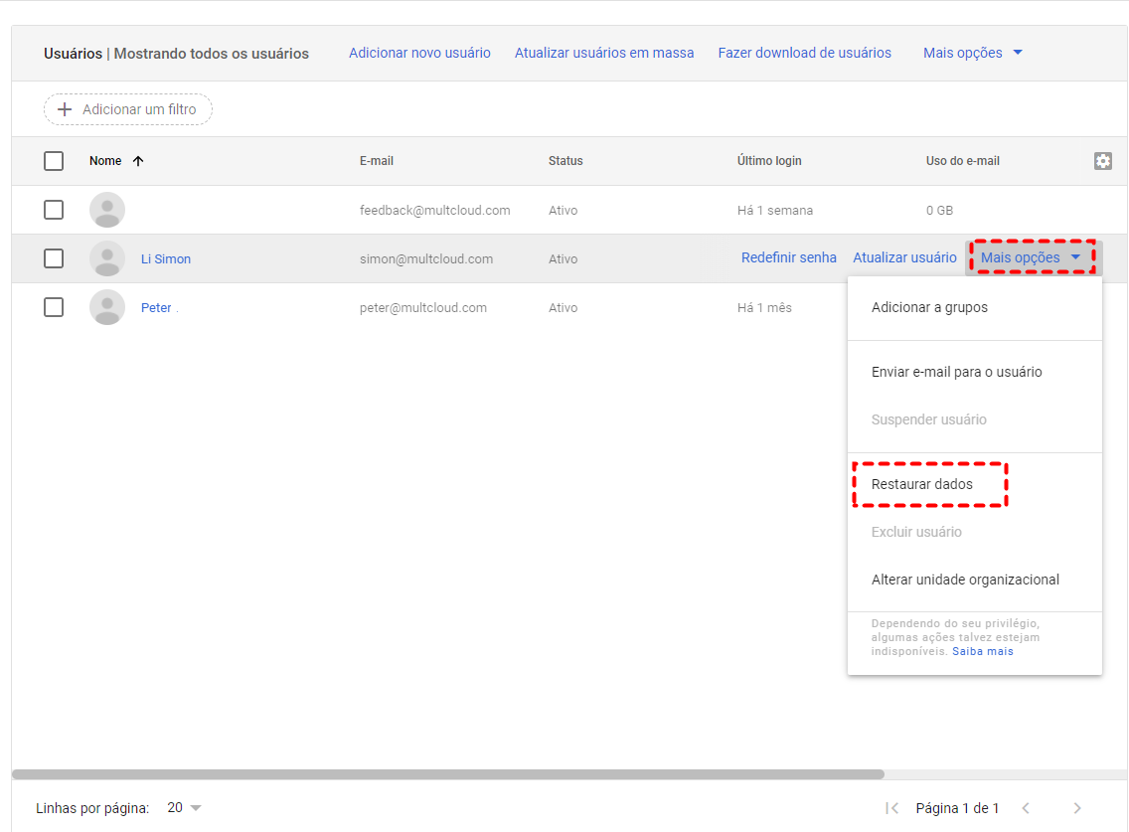
Task: Open the column settings gear icon
Action: point(1102,161)
